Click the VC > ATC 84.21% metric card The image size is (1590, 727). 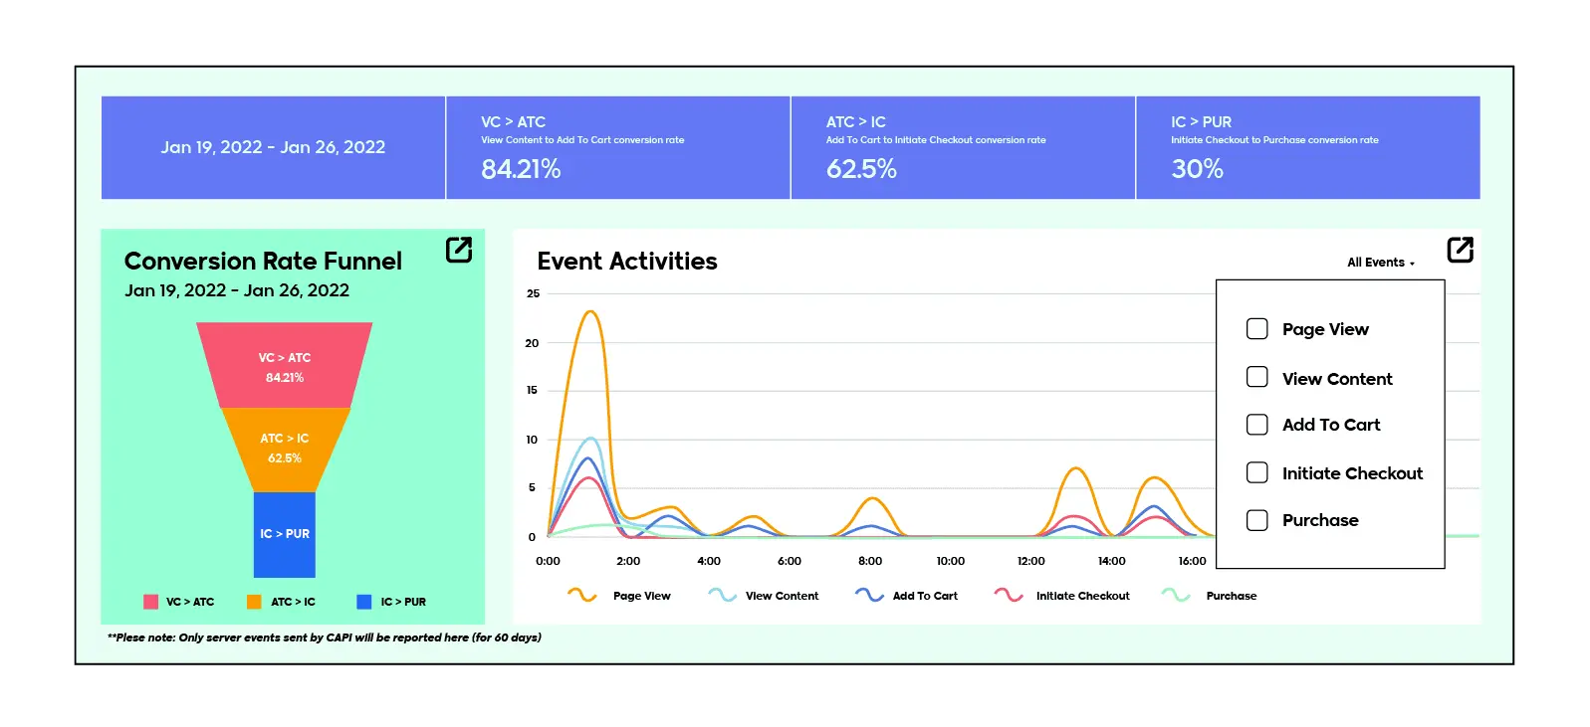(x=617, y=147)
